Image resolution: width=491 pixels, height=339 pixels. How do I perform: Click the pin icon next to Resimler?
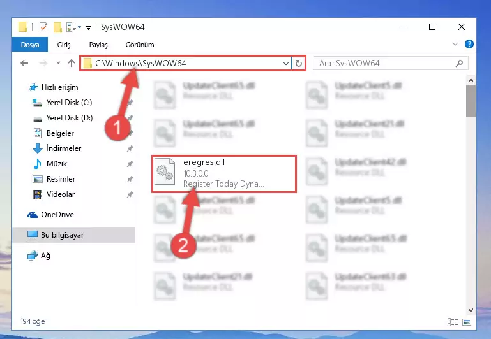click(130, 179)
